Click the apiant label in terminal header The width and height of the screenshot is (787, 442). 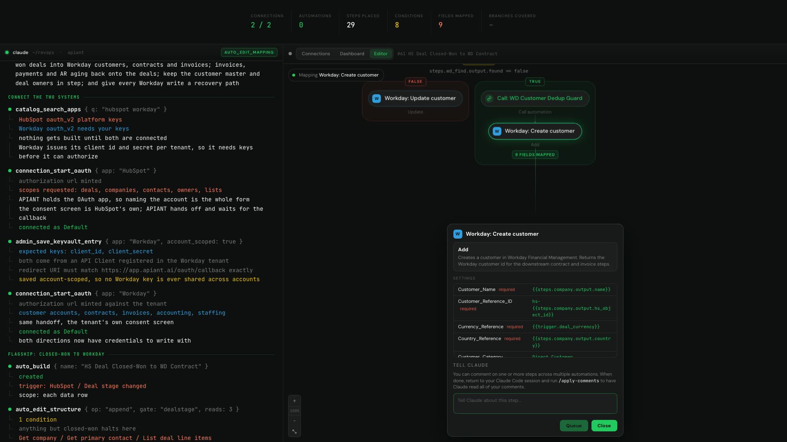tap(75, 53)
